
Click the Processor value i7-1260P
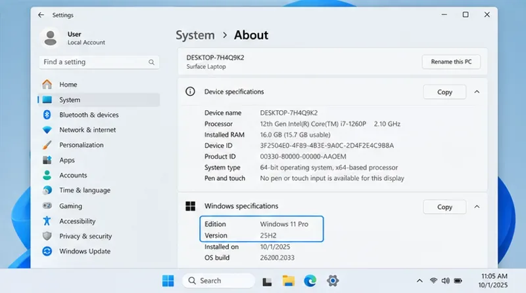(330, 124)
